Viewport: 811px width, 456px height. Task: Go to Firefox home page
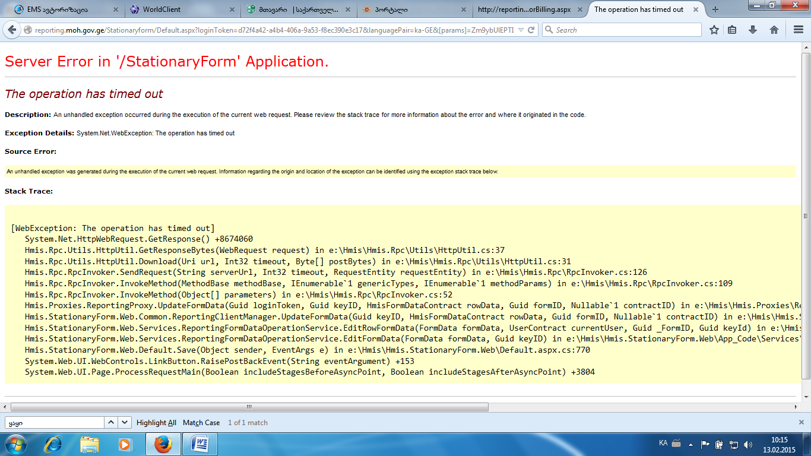774,30
